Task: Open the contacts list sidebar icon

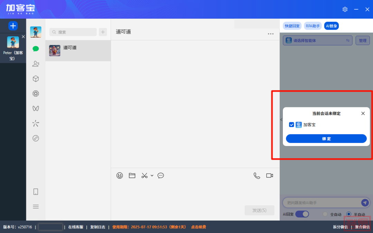Action: click(36, 64)
